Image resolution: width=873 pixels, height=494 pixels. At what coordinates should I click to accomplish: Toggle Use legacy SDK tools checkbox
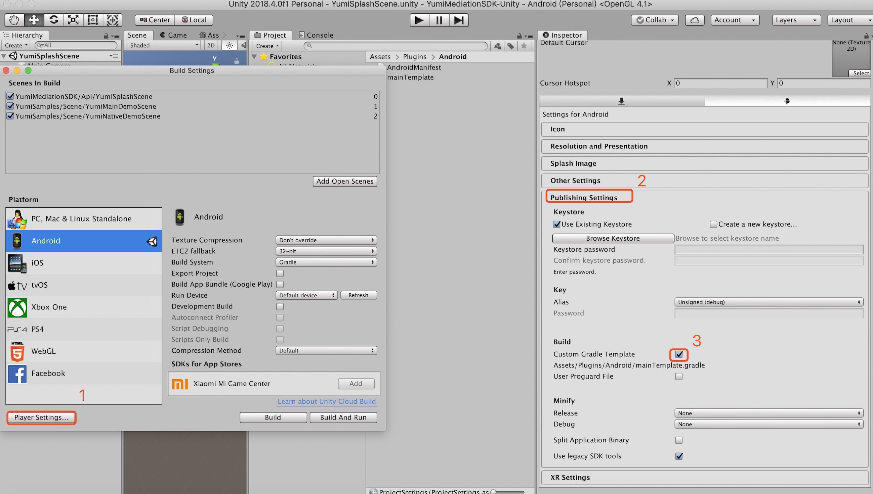pyautogui.click(x=679, y=456)
